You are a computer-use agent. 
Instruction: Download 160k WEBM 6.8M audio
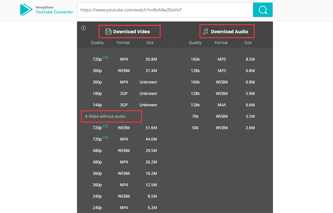click(x=224, y=82)
